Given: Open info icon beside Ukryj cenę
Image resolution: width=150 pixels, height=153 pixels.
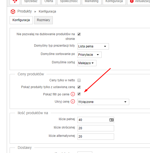Looking at the screenshot, I should pyautogui.click(x=73, y=101).
